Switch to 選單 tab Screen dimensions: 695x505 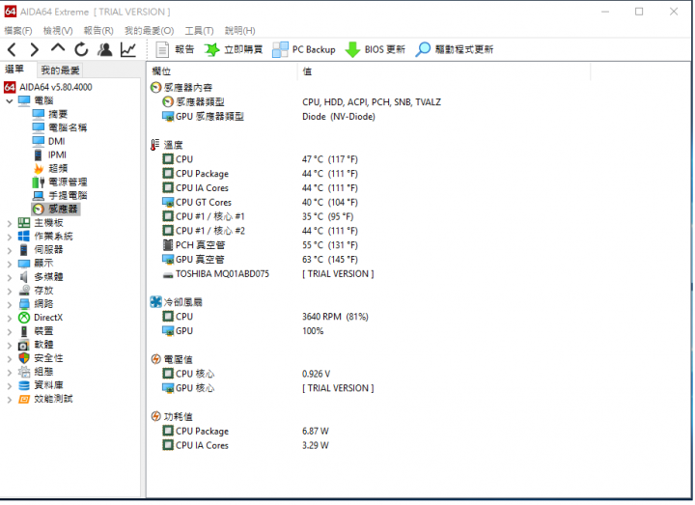pos(14,70)
